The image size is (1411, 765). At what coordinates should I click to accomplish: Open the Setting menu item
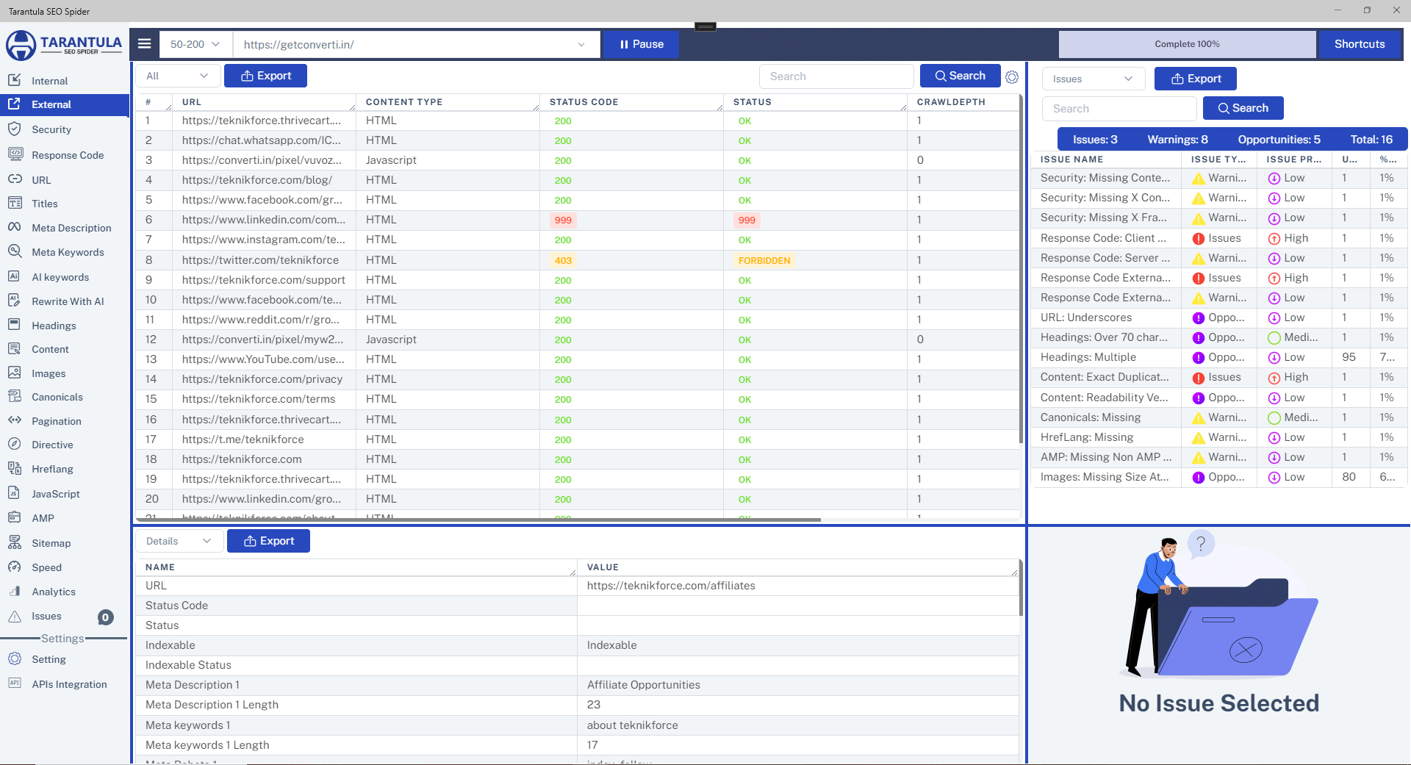coord(49,659)
